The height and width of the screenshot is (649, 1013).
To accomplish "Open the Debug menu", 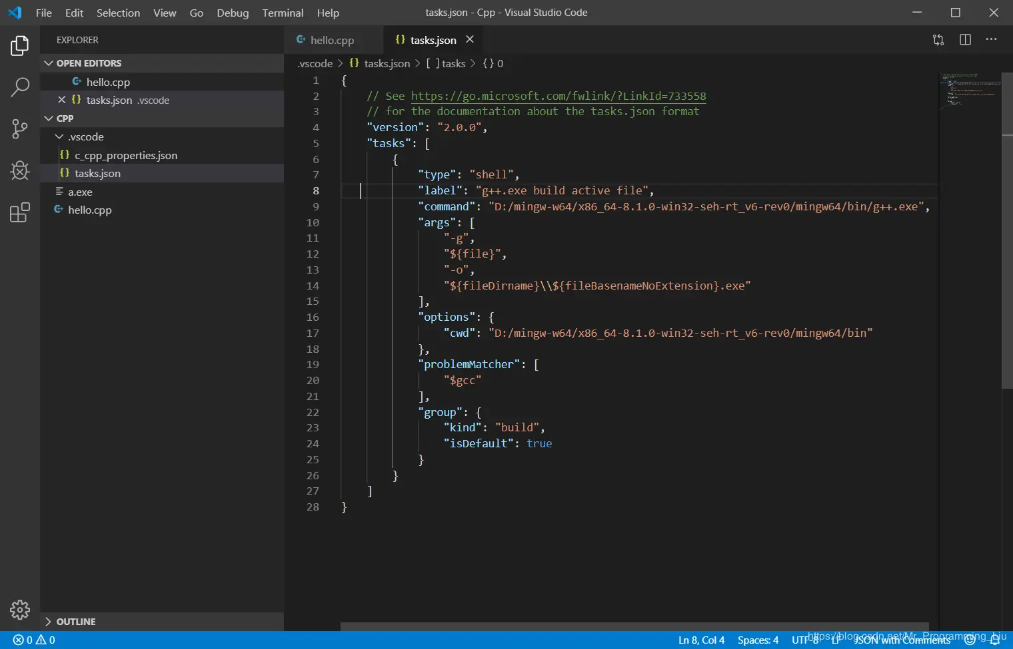I will 233,13.
